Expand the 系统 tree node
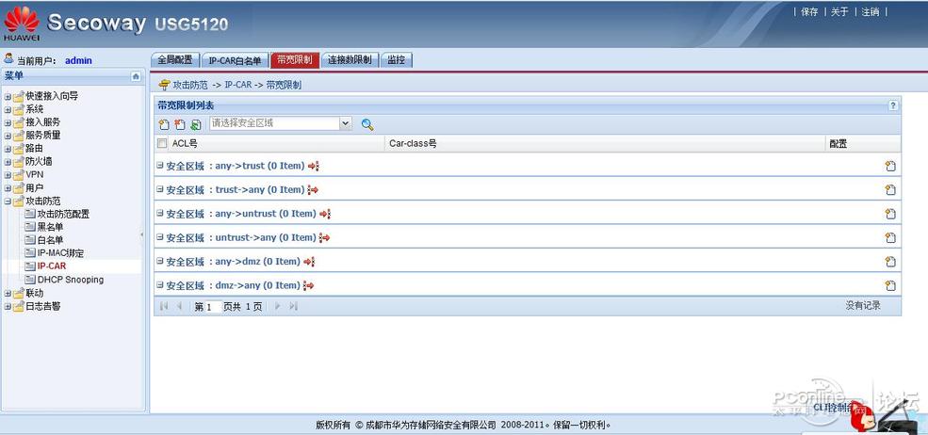The width and height of the screenshot is (928, 435). [8, 109]
